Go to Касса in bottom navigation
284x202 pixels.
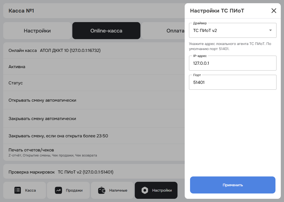[25, 190]
